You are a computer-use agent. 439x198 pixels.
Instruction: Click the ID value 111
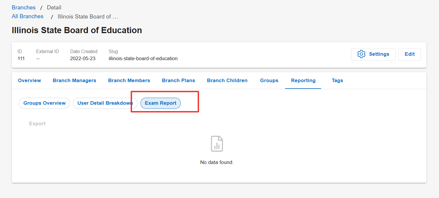click(21, 58)
